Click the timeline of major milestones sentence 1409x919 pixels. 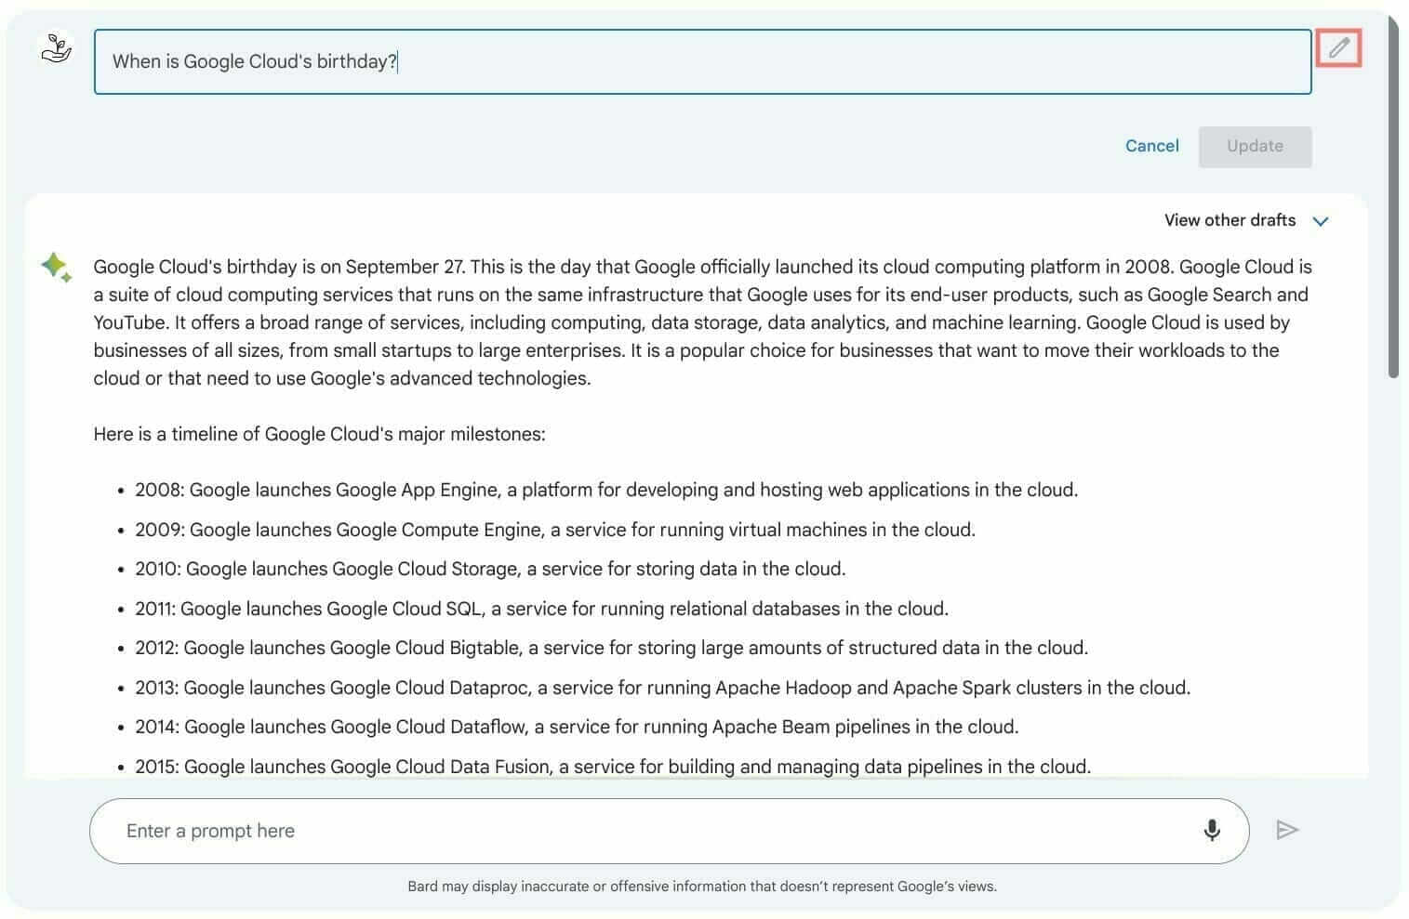319,434
